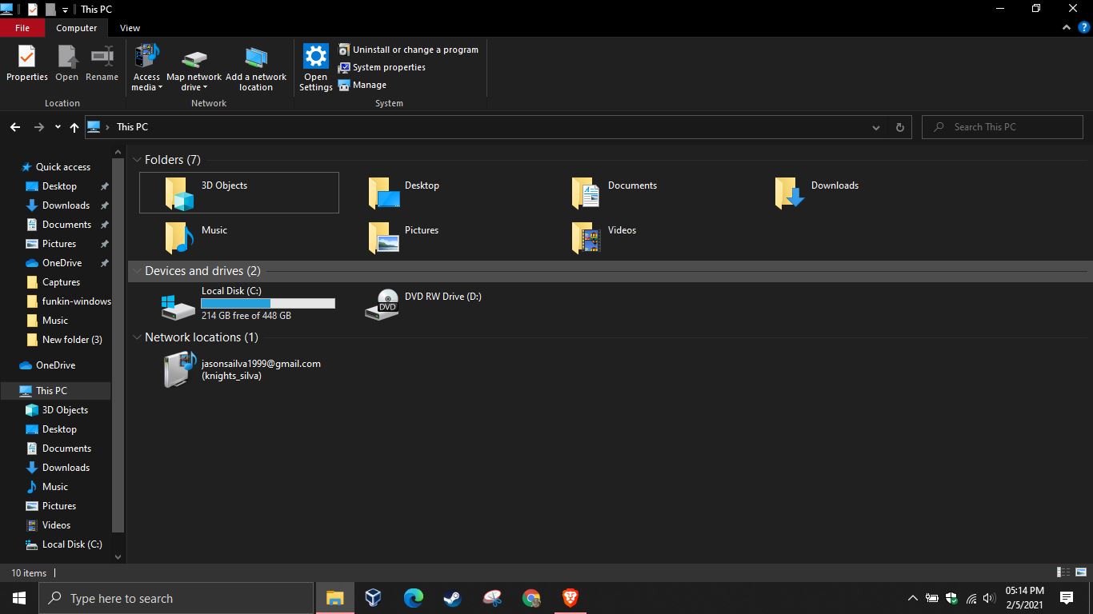
Task: Go back with the back arrow
Action: coord(15,127)
